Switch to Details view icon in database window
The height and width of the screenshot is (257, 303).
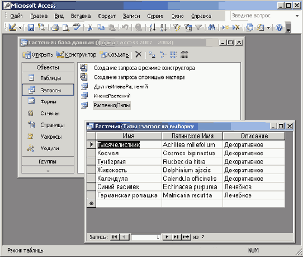point(184,54)
